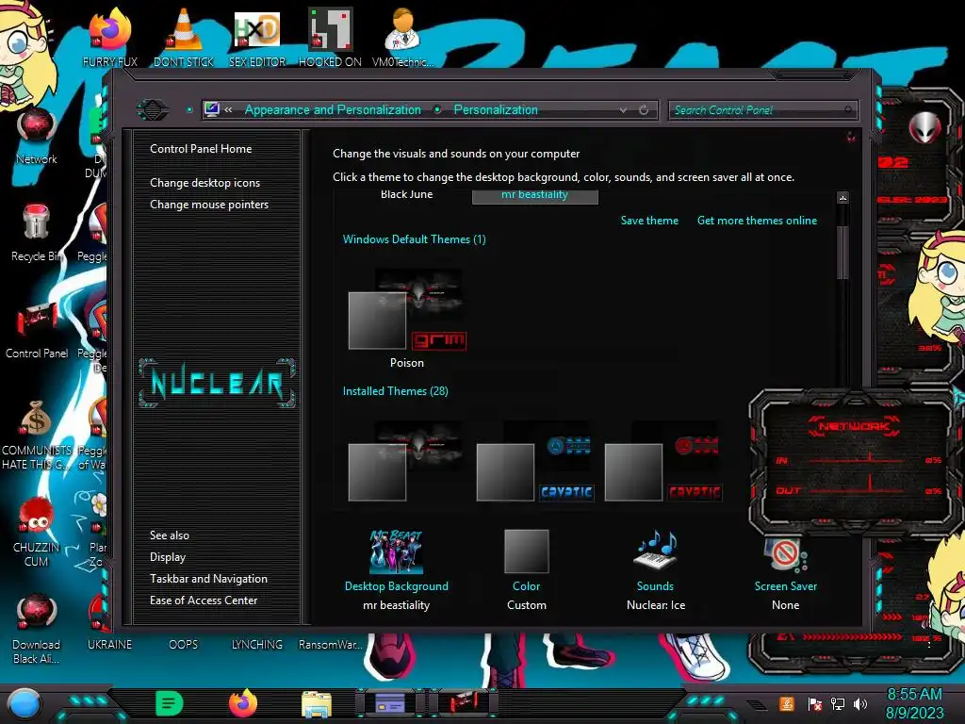Click the Personalization icon at address bar start
The width and height of the screenshot is (965, 724).
[x=212, y=109]
